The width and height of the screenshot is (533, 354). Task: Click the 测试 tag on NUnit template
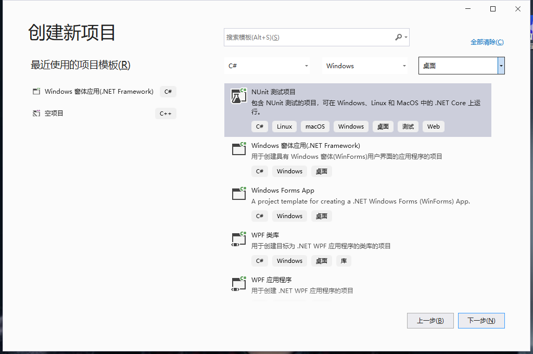pos(408,126)
